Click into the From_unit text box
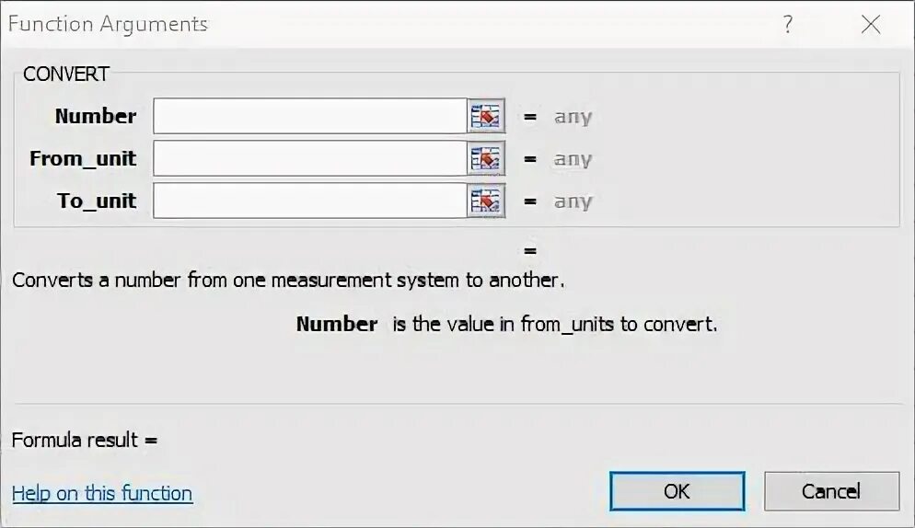The image size is (915, 528). coord(310,159)
